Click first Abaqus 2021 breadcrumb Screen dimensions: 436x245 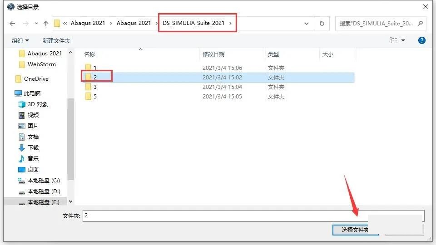coord(88,23)
